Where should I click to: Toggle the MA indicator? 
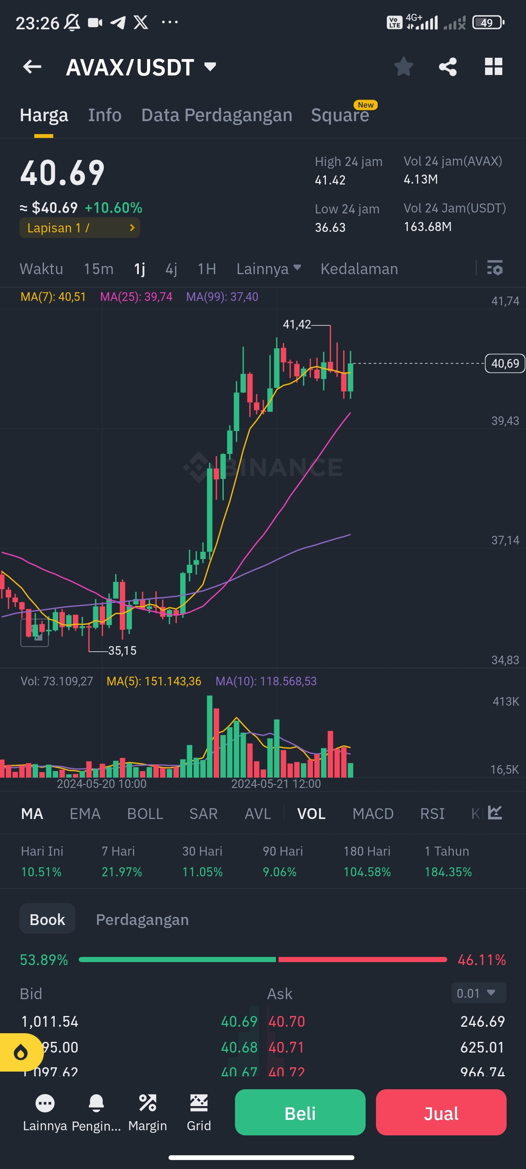click(32, 814)
